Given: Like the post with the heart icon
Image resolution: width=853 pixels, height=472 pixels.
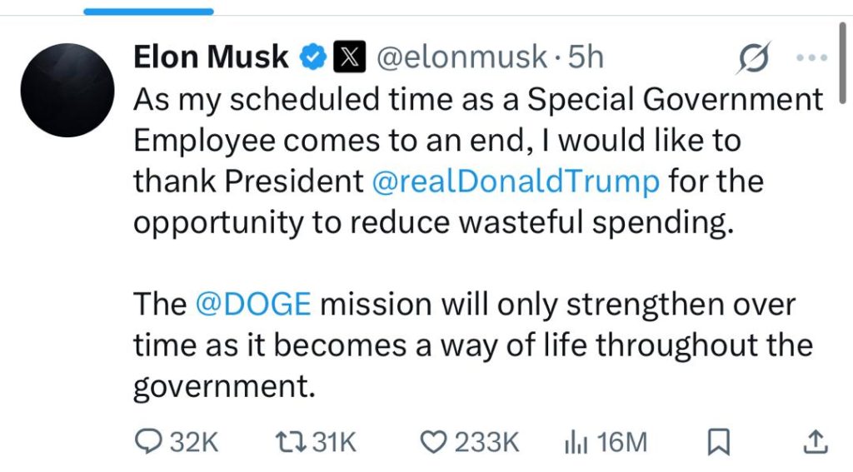Looking at the screenshot, I should coord(432,442).
